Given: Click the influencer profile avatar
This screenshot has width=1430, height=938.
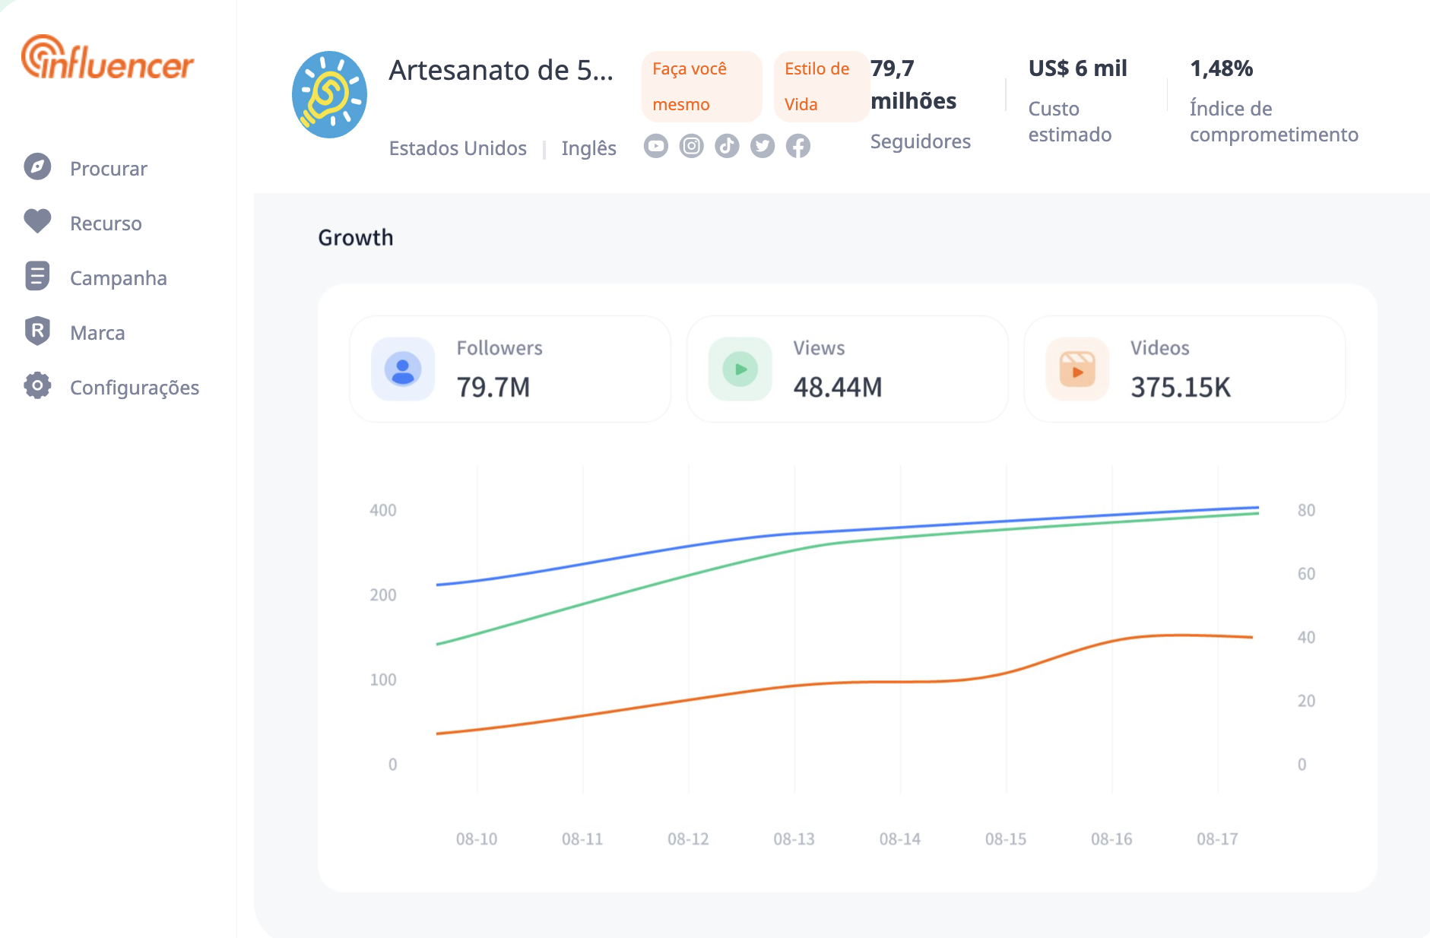Looking at the screenshot, I should 329,95.
